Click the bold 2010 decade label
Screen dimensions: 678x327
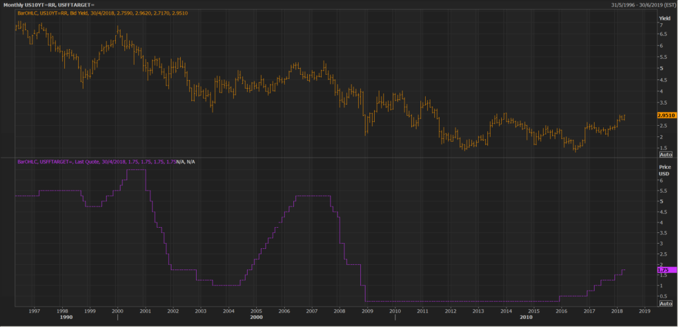pyautogui.click(x=526, y=318)
